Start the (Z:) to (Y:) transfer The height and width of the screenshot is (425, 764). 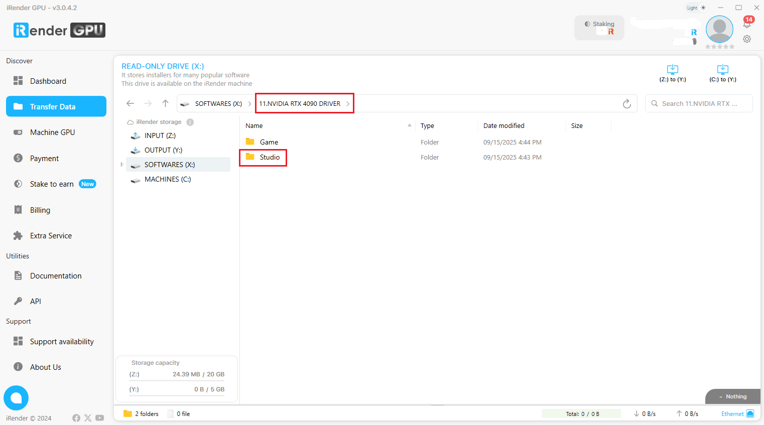672,73
